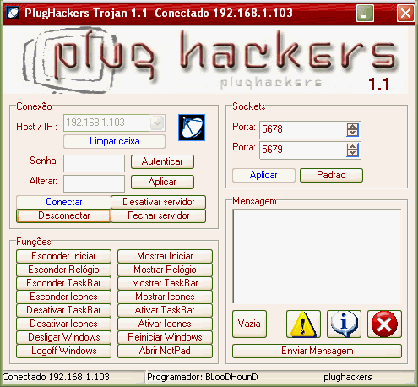Viewport: 418px width, 387px height.
Task: Open the Host / IP dropdown list
Action: pyautogui.click(x=157, y=123)
